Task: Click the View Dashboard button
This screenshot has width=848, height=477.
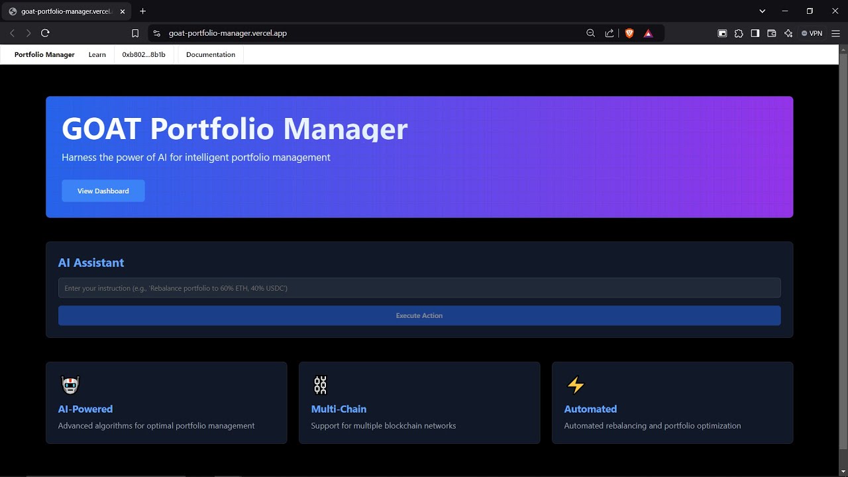Action: 103,191
